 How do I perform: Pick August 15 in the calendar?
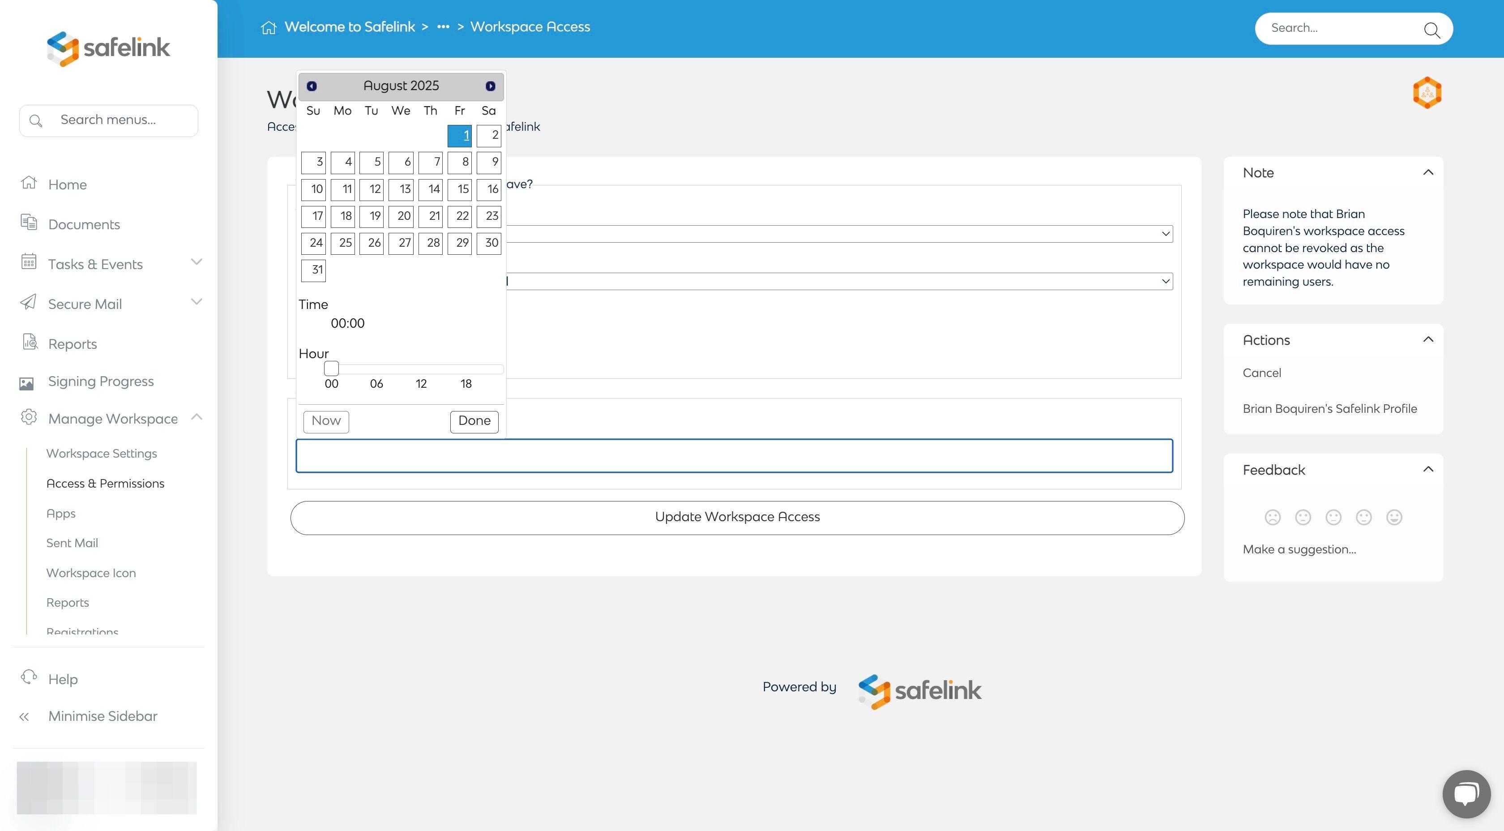coord(460,189)
